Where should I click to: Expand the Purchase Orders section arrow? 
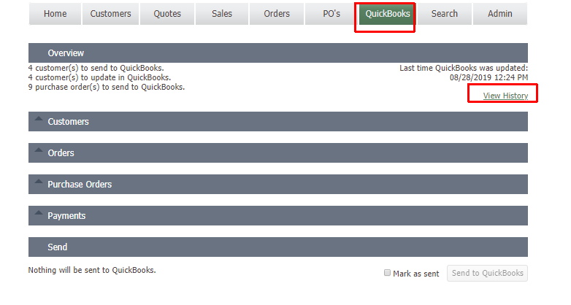(39, 181)
